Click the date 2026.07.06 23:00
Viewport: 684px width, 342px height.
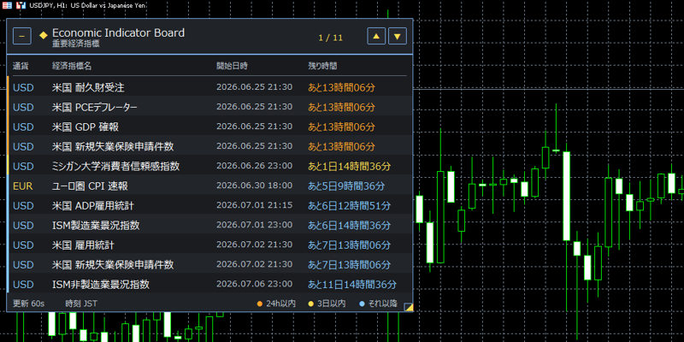coord(254,284)
